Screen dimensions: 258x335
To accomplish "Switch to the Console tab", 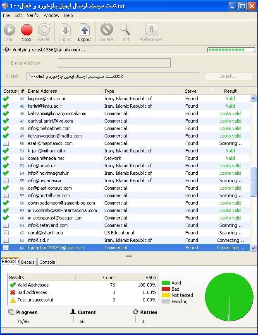I will click(x=47, y=262).
